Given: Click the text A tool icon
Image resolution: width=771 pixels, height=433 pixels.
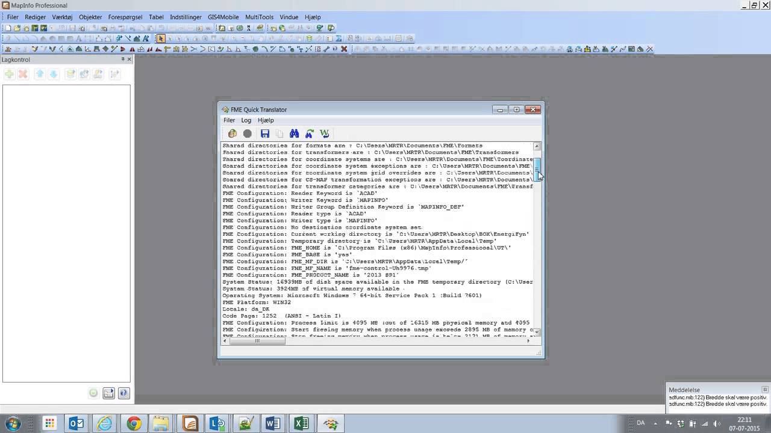Looking at the screenshot, I should click(x=146, y=38).
